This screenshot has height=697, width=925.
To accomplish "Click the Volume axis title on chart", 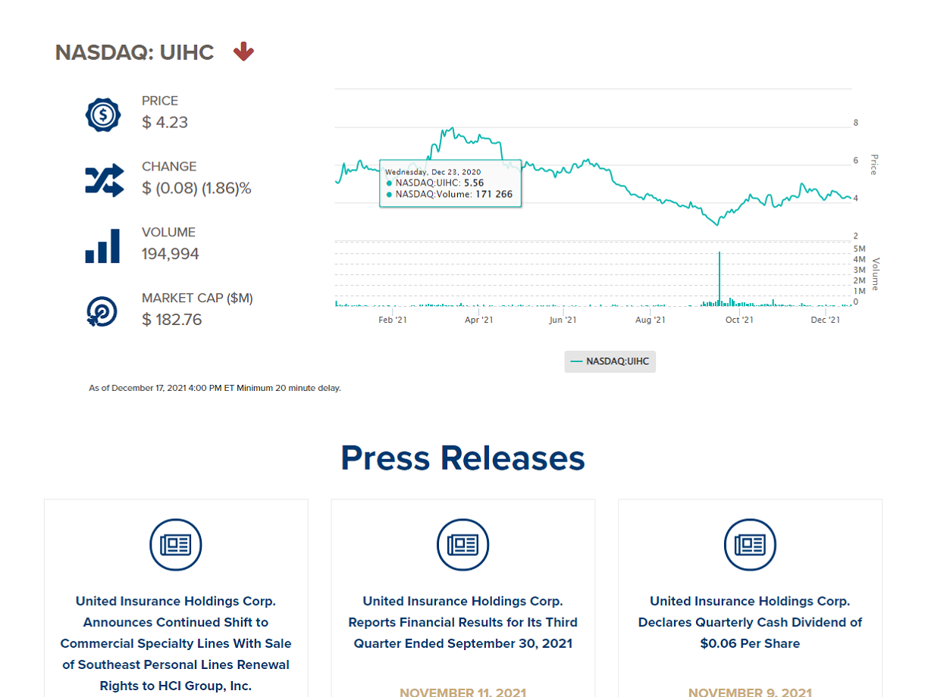I will [x=874, y=274].
